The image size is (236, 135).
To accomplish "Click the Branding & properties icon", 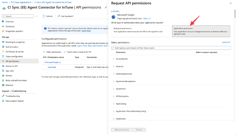I will tap(3, 42).
